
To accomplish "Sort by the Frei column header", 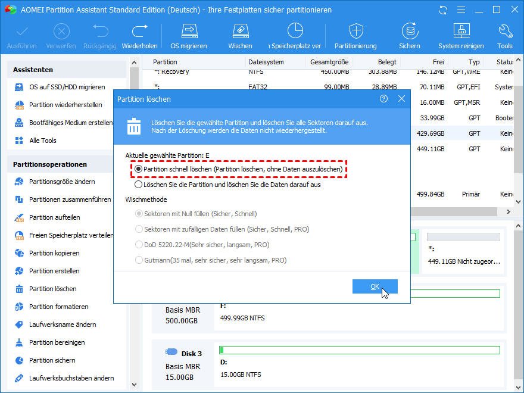I will click(438, 62).
